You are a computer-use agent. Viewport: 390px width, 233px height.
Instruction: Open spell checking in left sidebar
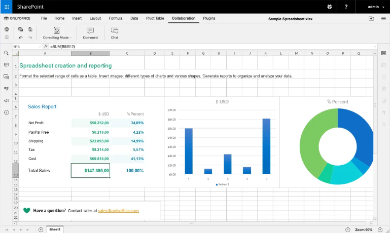coord(6,89)
